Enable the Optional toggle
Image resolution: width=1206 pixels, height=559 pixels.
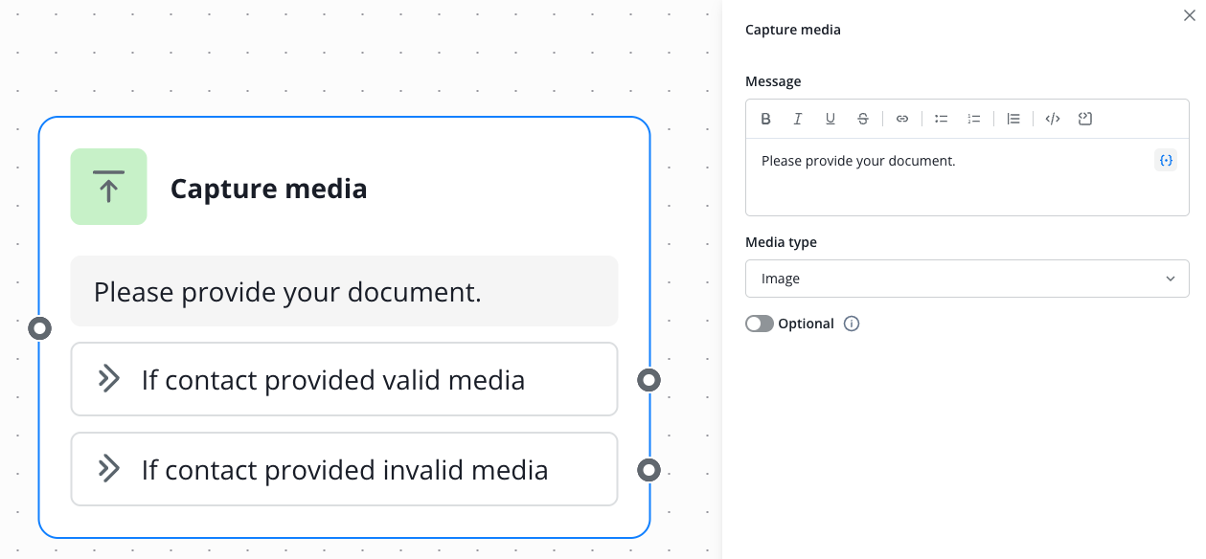click(x=760, y=324)
